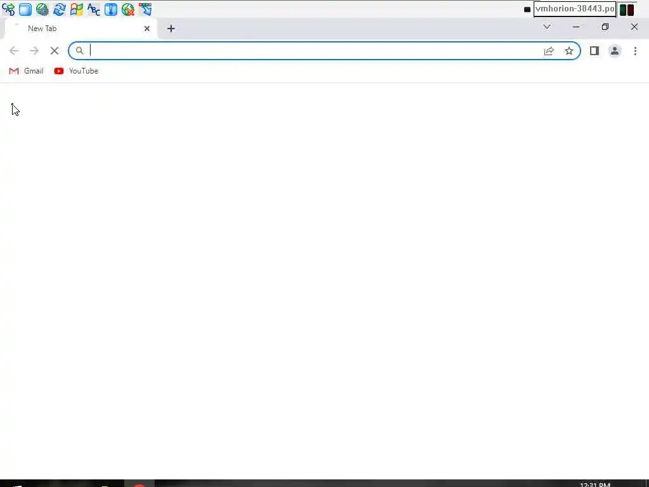Click the globe with red X disconnect icon
Screen dimensions: 649x487
pos(128,9)
